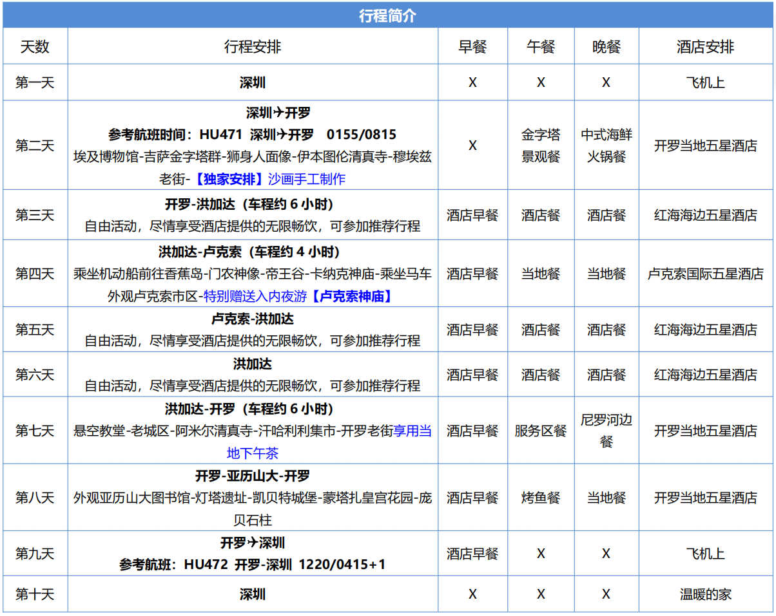
Task: Click the X lunch cell in 第九天 row
Action: [541, 554]
